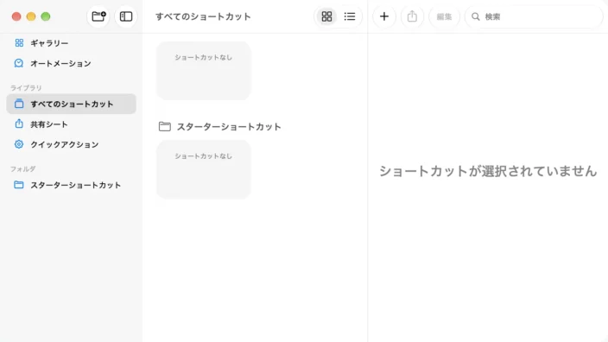This screenshot has width=608, height=342.
Task: Click the folder icon beside the section heading
Action: coord(165,126)
